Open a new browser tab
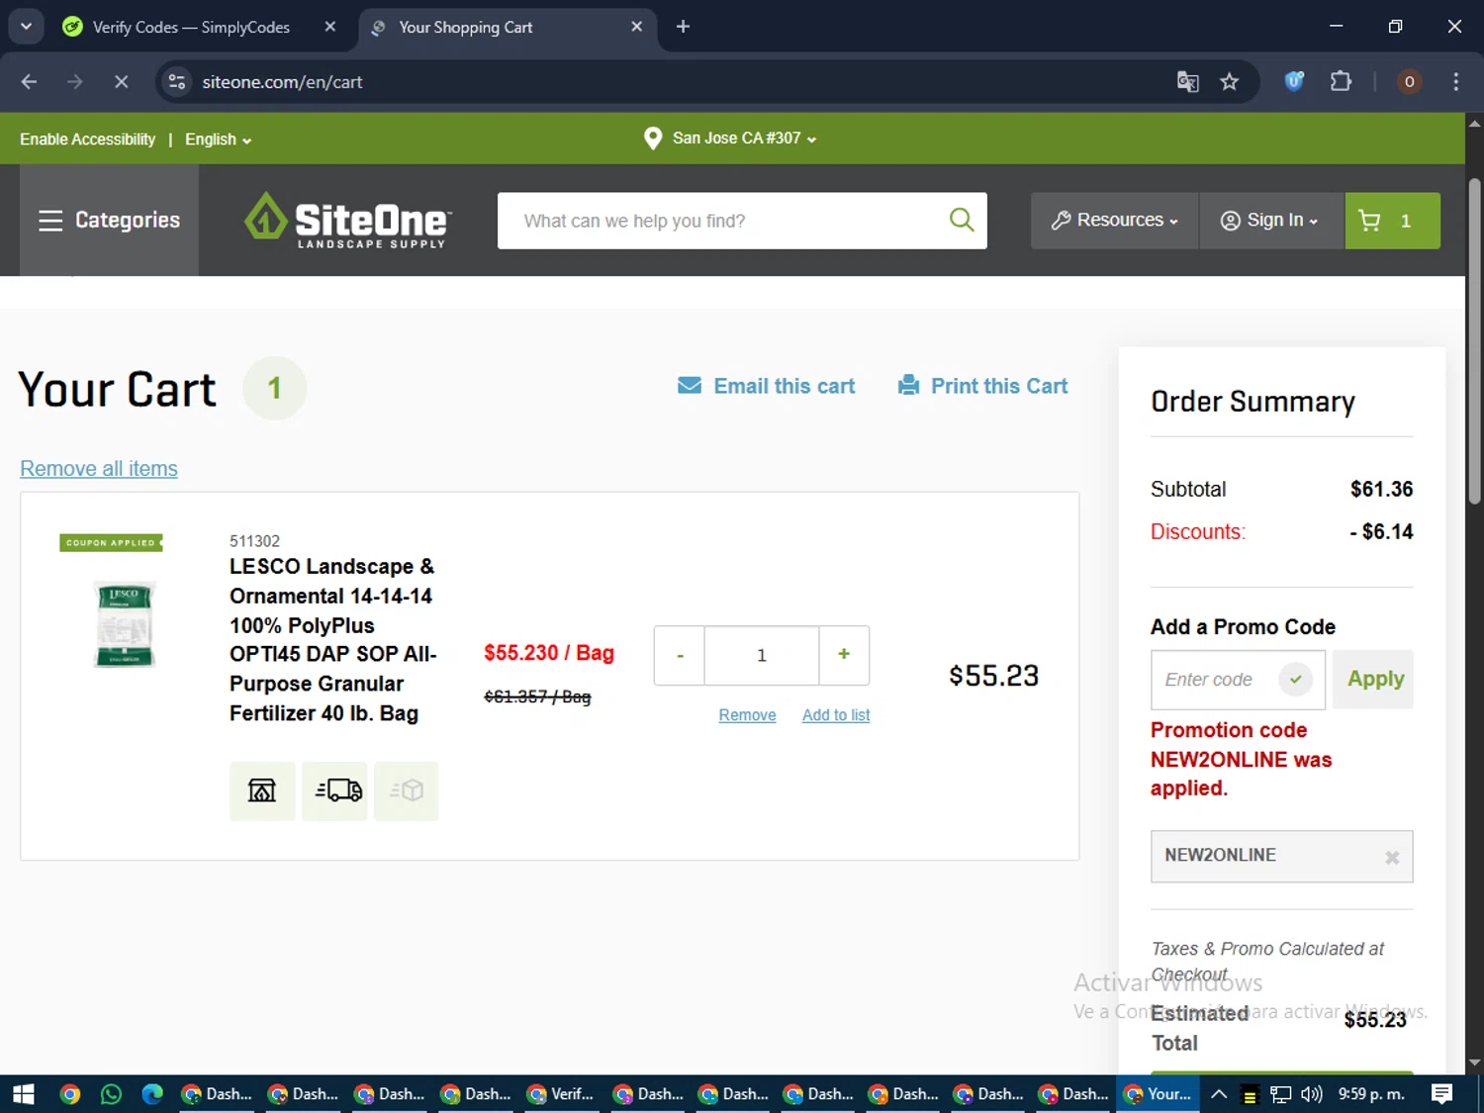This screenshot has height=1113, width=1484. coord(683,27)
